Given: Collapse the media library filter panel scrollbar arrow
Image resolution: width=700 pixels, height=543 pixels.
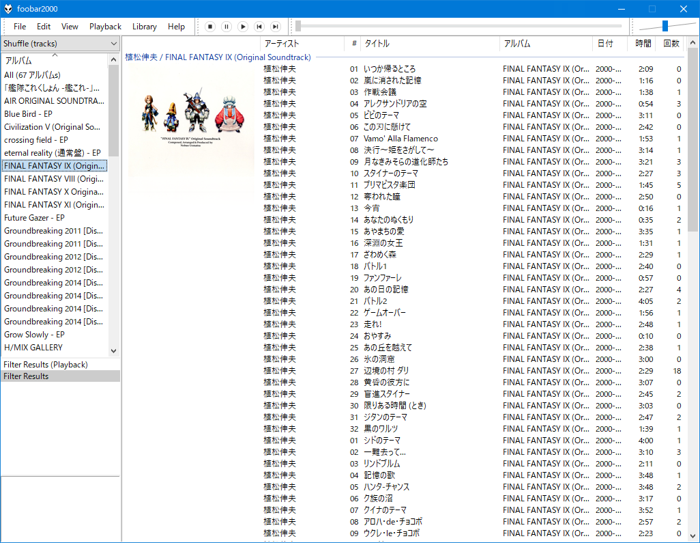Looking at the screenshot, I should point(114,58).
